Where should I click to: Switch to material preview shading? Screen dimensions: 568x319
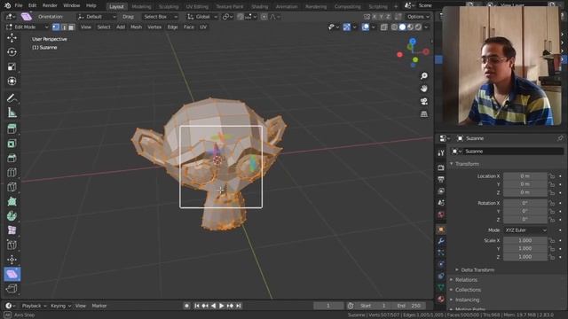coord(410,27)
